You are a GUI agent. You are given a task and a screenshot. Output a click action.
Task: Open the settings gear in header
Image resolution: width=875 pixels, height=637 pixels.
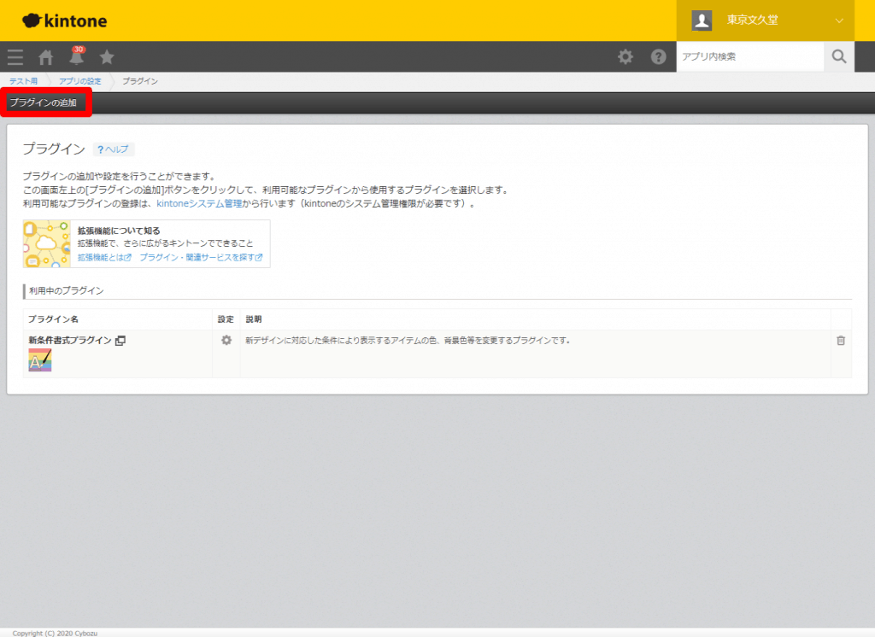point(625,57)
